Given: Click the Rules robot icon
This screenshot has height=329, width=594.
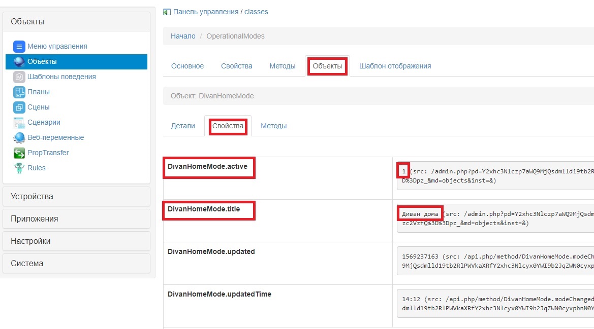Looking at the screenshot, I should pos(19,168).
